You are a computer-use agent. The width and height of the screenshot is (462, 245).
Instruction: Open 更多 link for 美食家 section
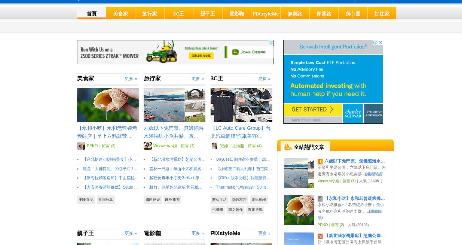point(131,79)
